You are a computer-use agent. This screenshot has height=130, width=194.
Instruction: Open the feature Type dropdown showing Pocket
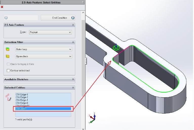tap(50, 32)
